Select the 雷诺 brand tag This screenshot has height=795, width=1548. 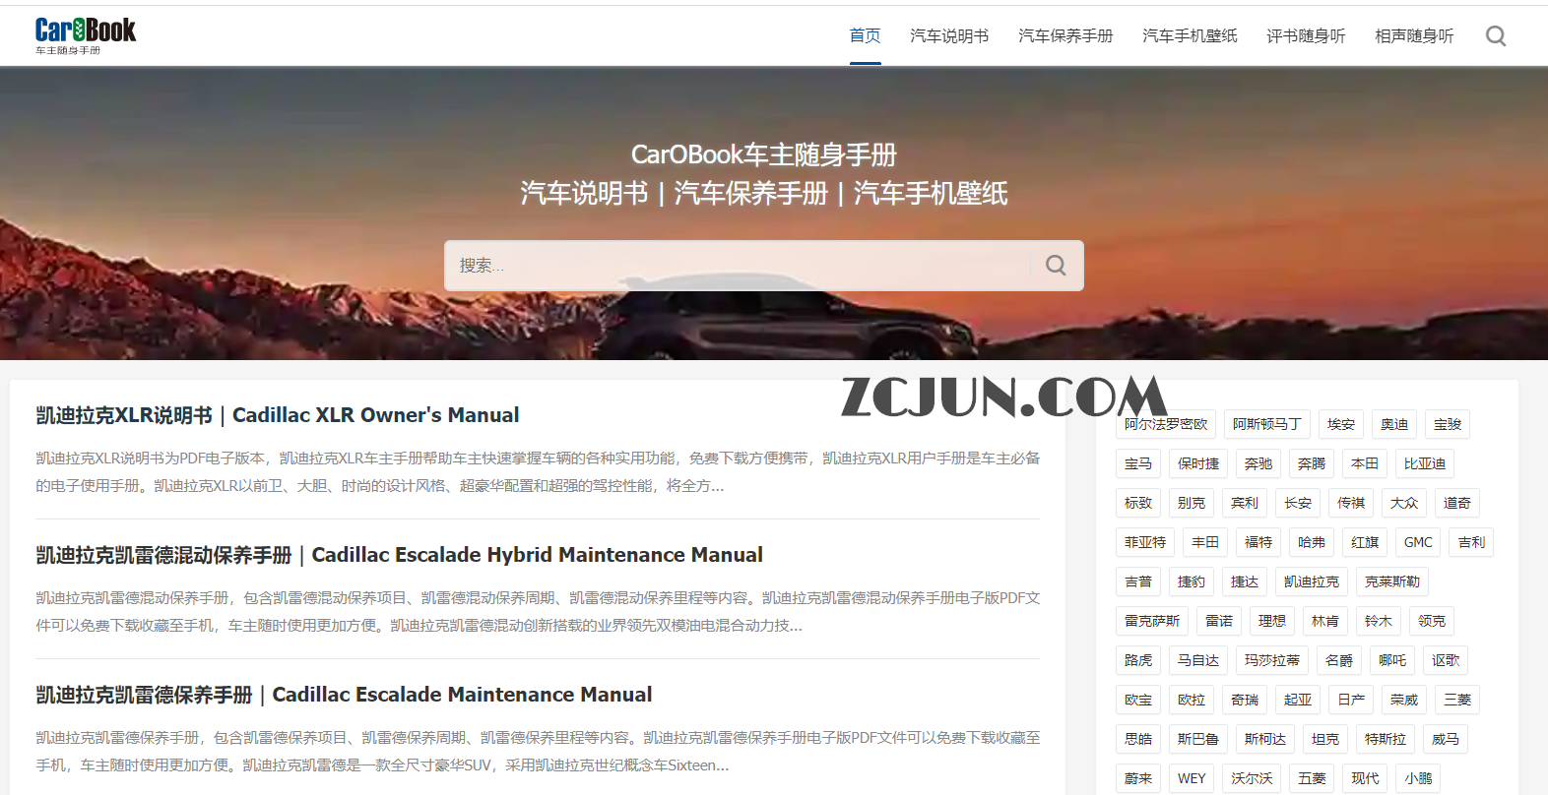pyautogui.click(x=1219, y=621)
